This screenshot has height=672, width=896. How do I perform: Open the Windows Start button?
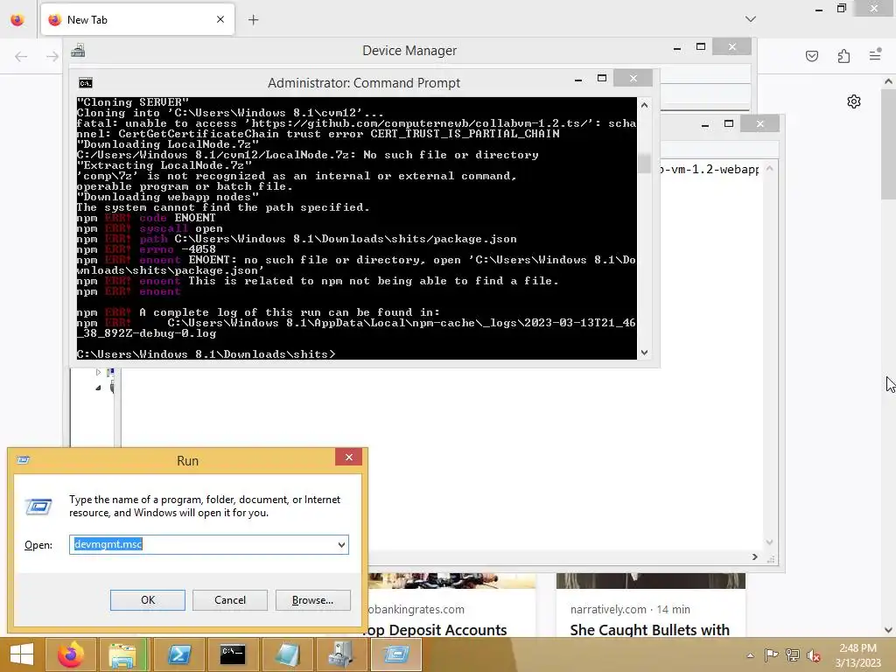[x=22, y=654]
